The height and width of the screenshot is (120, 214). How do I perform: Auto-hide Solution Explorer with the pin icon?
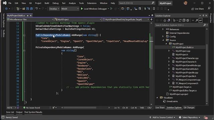[x=203, y=16]
